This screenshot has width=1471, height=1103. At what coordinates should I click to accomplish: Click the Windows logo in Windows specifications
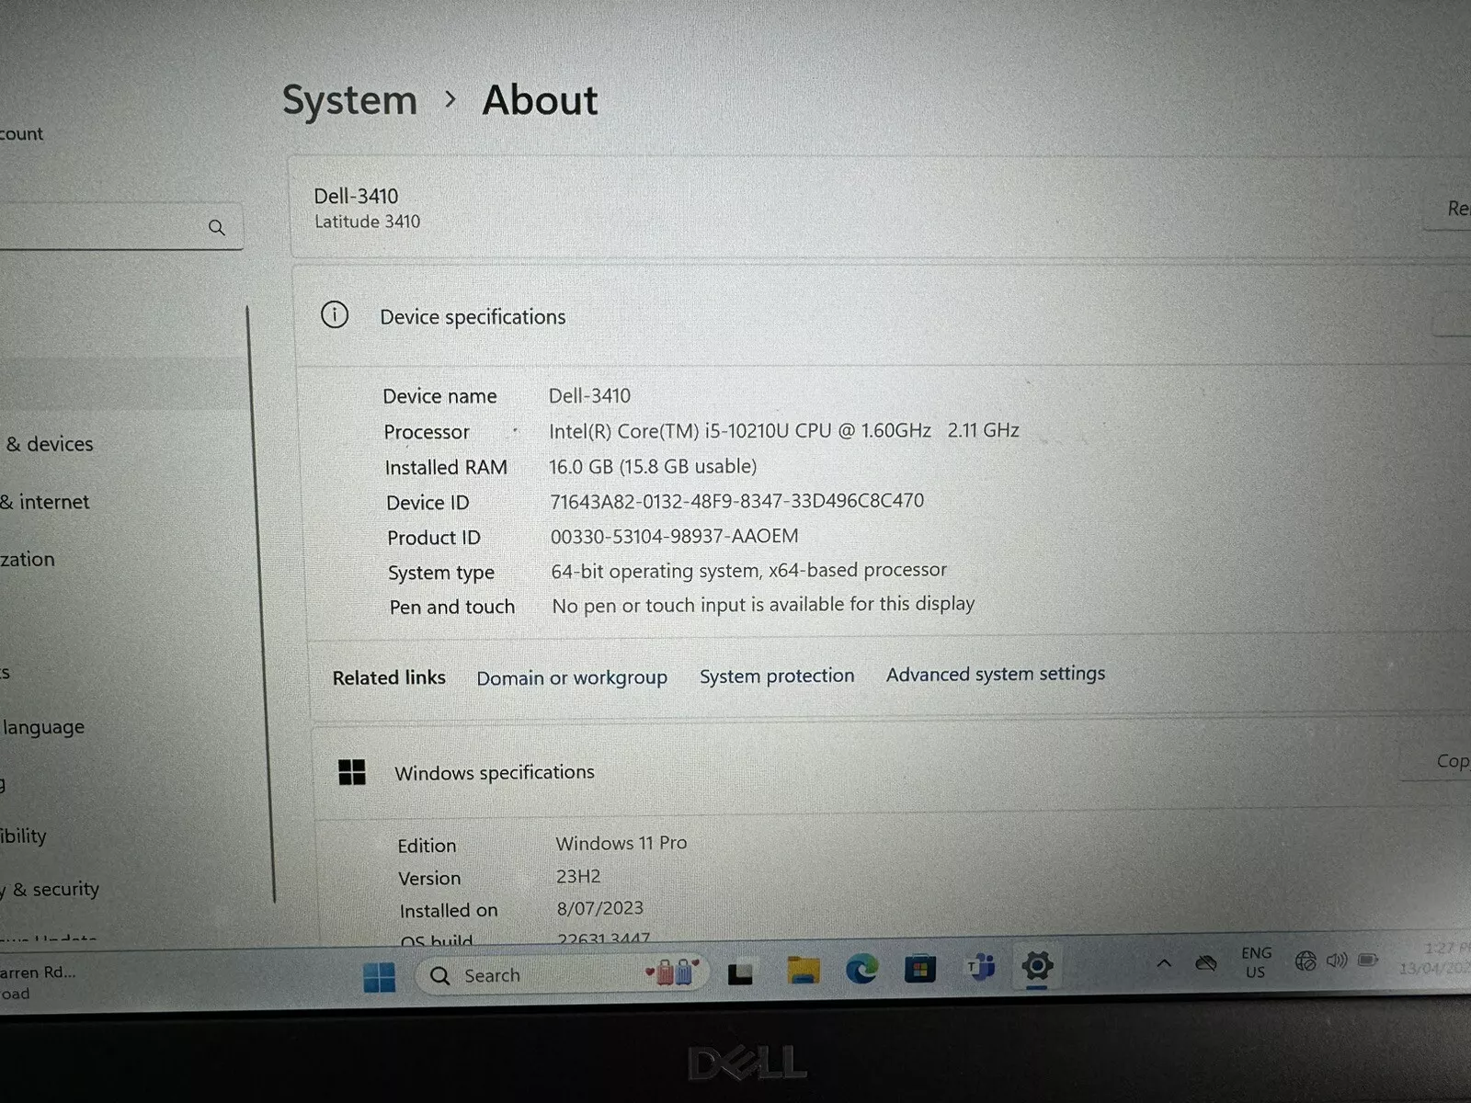tap(352, 772)
